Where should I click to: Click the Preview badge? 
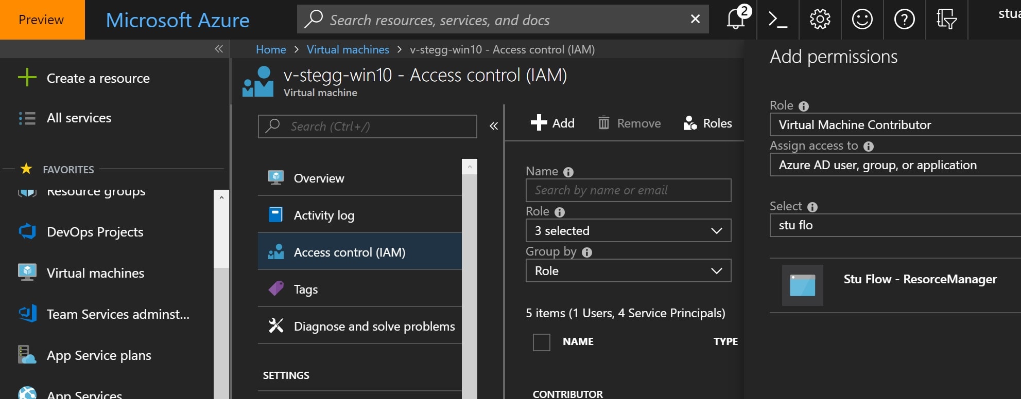click(x=42, y=20)
